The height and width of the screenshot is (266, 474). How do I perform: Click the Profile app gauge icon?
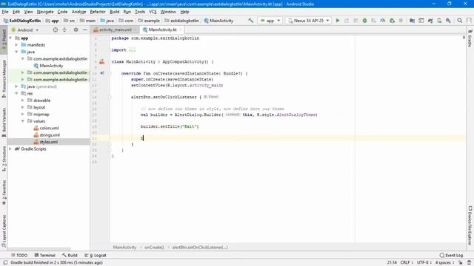[x=383, y=21]
